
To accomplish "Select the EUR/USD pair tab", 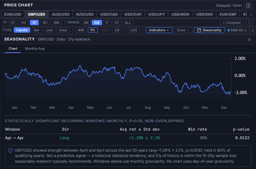I will 13,14.
